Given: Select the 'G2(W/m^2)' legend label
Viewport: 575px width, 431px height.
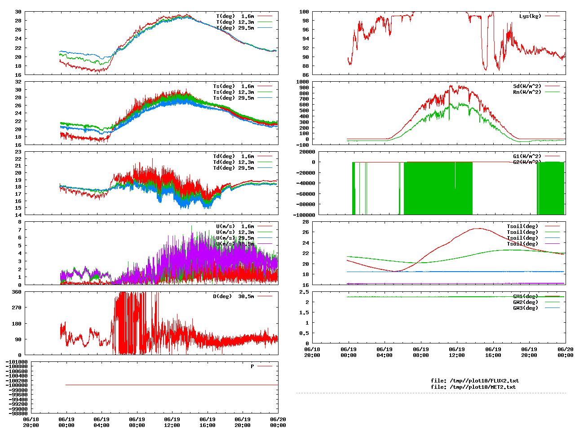Looking at the screenshot, I should pos(527,162).
